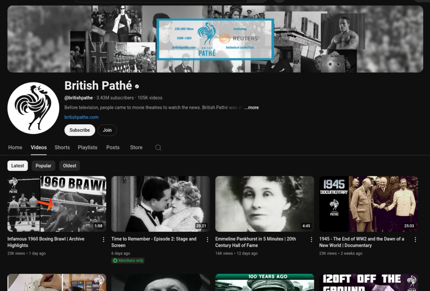
Task: Click the 105K videos count
Action: pyautogui.click(x=150, y=98)
